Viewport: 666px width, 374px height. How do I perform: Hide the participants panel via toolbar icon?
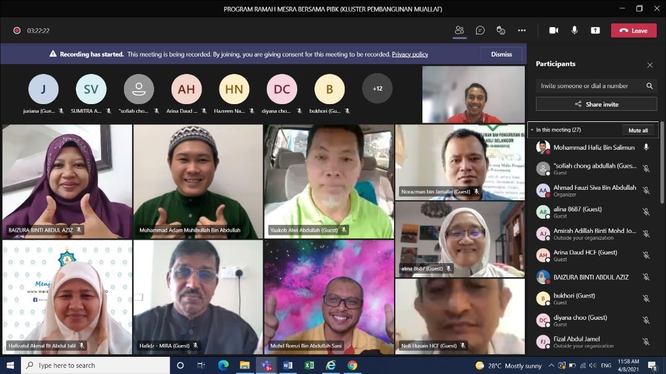click(x=459, y=30)
